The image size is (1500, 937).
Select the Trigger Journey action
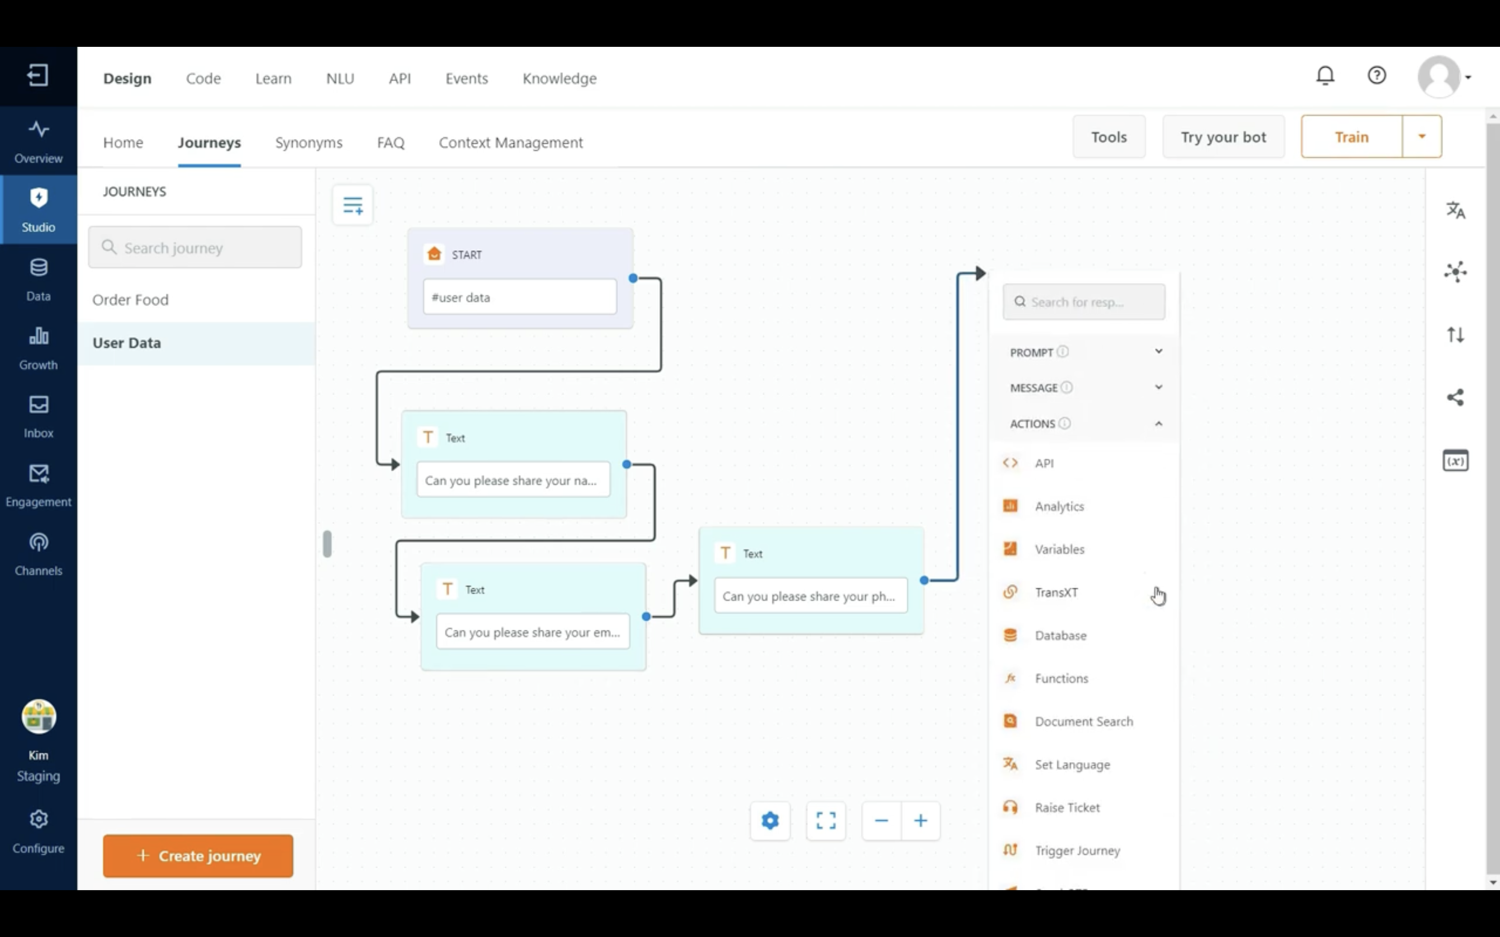pyautogui.click(x=1083, y=851)
